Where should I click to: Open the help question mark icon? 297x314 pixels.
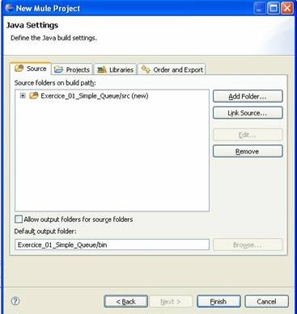coord(15,301)
